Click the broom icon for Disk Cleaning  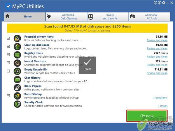49,16
